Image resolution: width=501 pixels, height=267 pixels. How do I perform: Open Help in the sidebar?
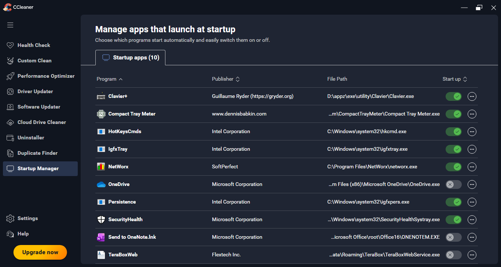point(23,234)
